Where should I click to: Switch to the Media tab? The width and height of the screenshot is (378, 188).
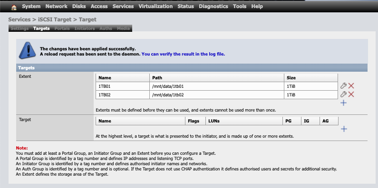(124, 28)
